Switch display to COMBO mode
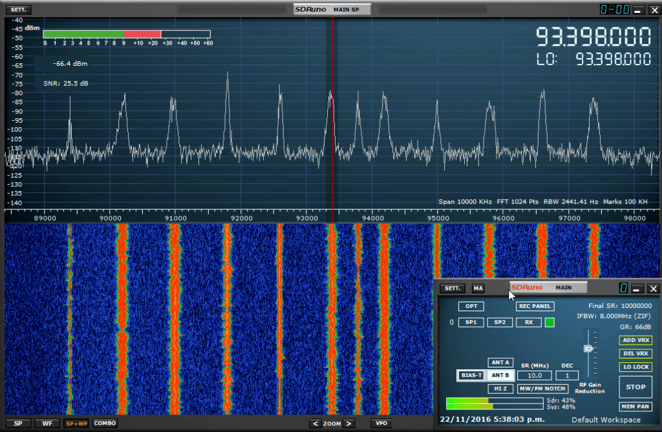The image size is (662, 432). [105, 424]
